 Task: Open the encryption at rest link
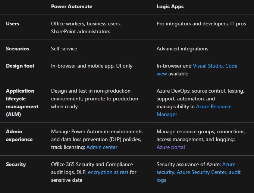108,172
